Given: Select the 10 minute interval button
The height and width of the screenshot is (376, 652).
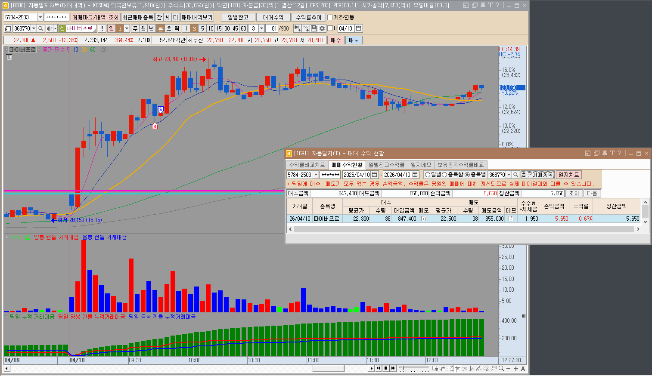Looking at the screenshot, I should 211,28.
